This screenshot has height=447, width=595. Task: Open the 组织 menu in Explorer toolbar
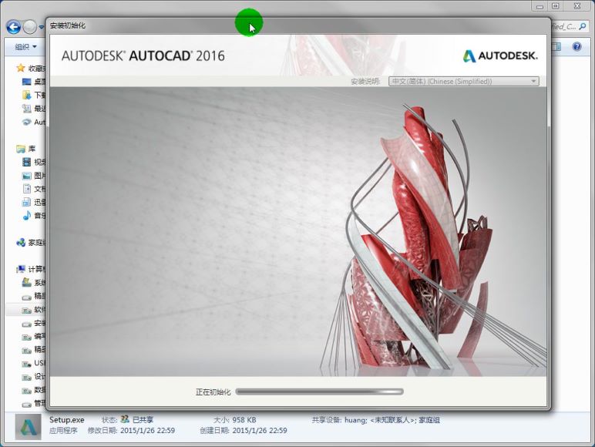(x=25, y=47)
